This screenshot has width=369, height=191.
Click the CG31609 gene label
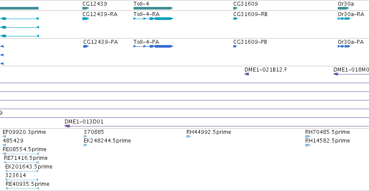point(245,4)
